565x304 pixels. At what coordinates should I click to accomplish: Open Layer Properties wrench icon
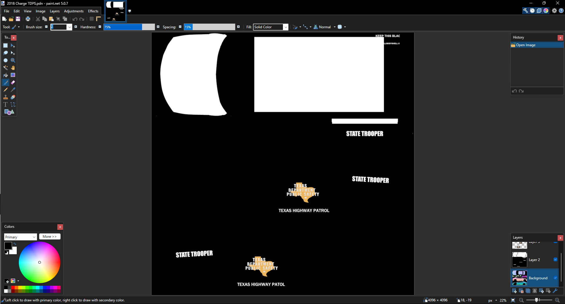pyautogui.click(x=555, y=291)
